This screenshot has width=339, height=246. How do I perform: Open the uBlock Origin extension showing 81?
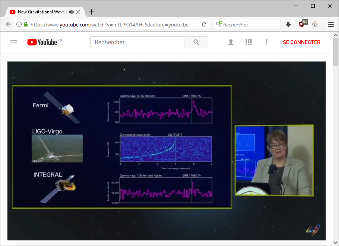point(302,24)
